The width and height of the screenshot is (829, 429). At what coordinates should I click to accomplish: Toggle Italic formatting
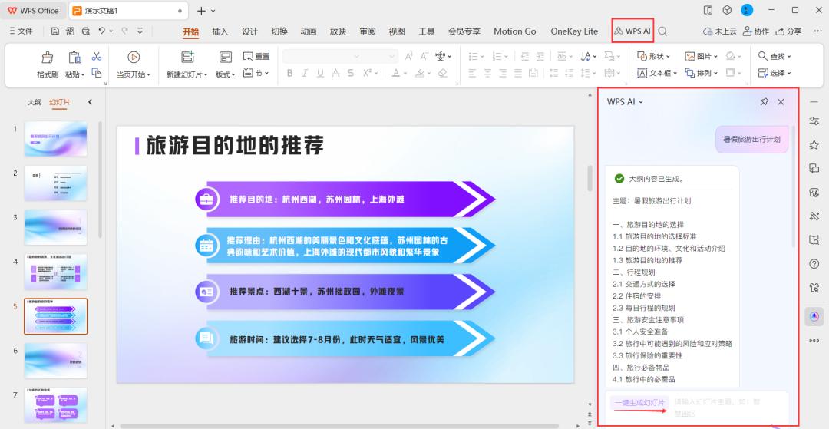tap(305, 73)
